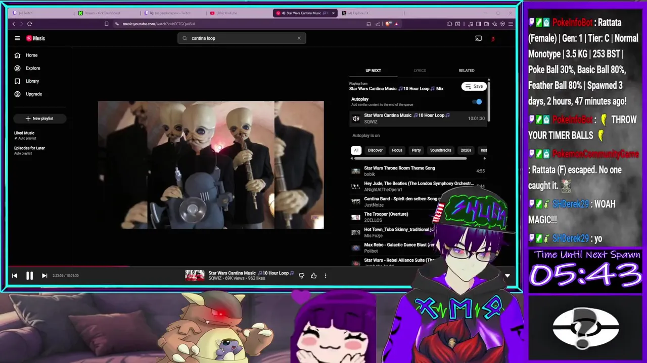This screenshot has height=363, width=647.
Task: Select the Party filter chip
Action: (416, 150)
